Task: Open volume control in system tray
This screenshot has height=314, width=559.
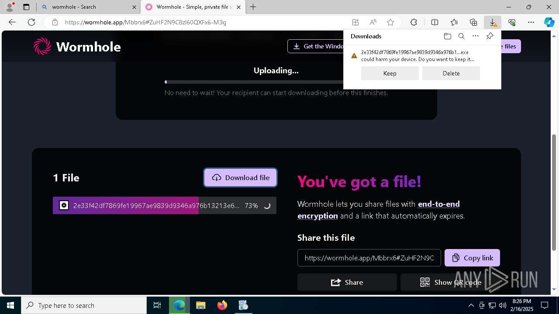Action: (503, 305)
